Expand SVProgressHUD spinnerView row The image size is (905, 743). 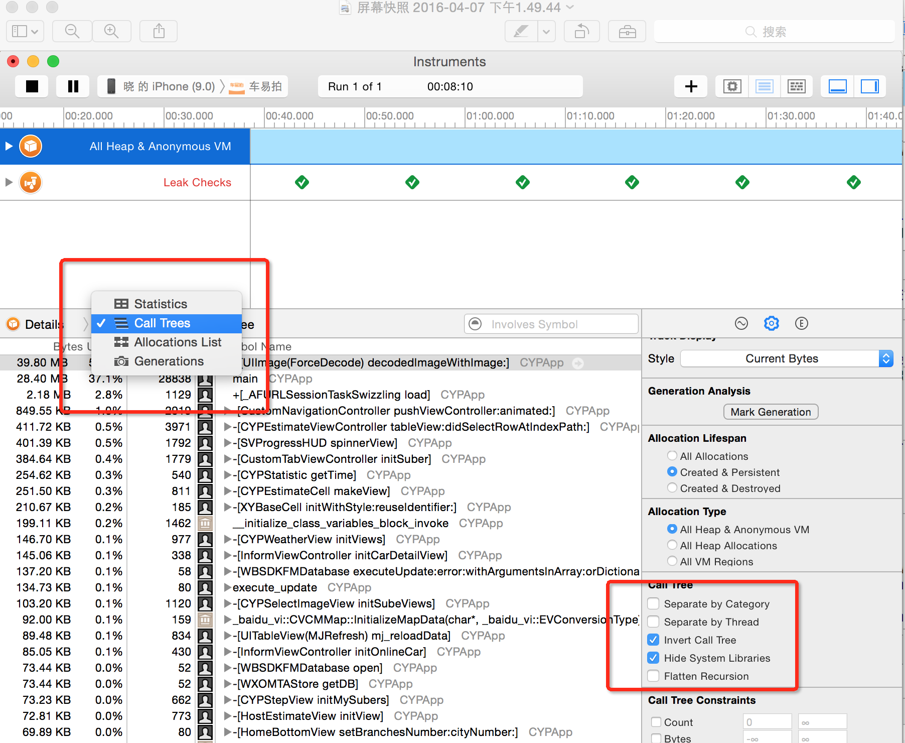228,443
